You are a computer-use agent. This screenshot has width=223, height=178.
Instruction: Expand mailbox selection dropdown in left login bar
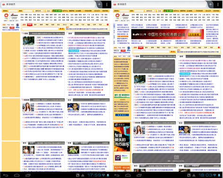(39, 11)
